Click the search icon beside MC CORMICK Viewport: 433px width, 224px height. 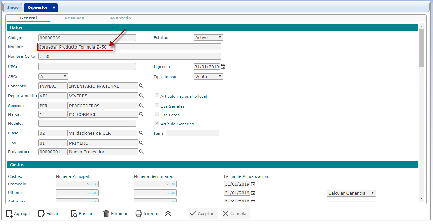141,115
